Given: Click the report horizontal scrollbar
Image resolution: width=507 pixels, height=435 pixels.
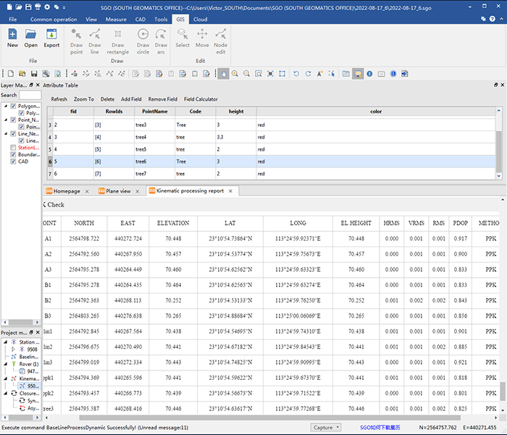Looking at the screenshot, I should pyautogui.click(x=269, y=418).
